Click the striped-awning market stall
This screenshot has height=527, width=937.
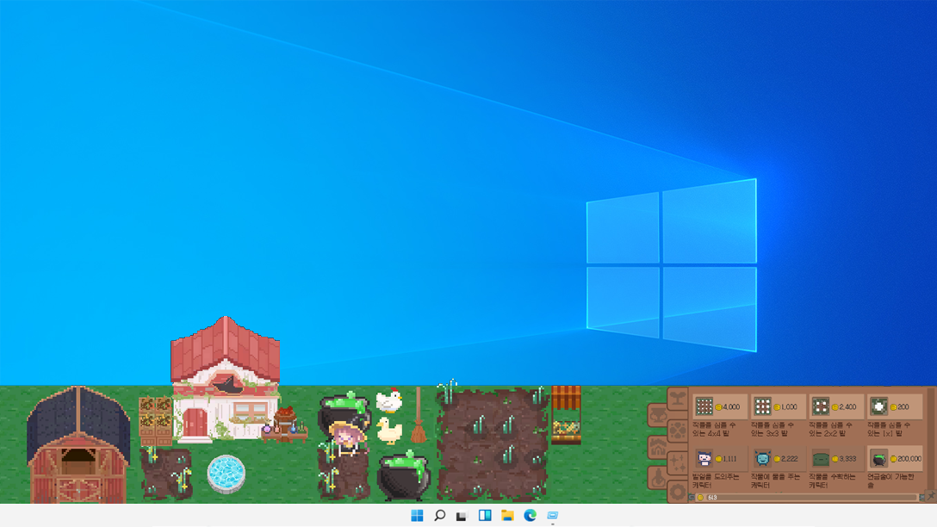tap(566, 415)
